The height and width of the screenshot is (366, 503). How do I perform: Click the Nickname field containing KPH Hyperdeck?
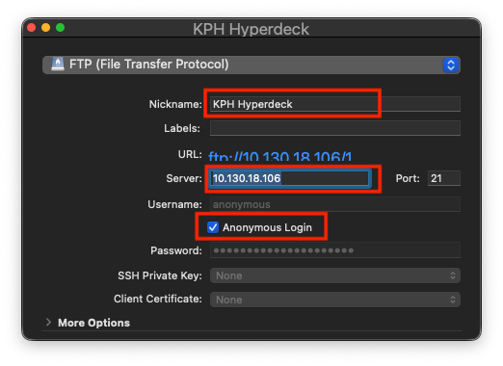(x=335, y=104)
